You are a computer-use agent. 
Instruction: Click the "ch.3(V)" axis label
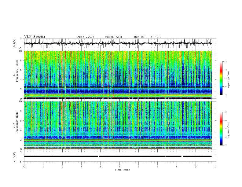coord(15,157)
